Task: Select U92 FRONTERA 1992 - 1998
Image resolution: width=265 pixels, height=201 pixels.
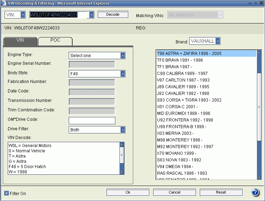Action: pos(206,120)
